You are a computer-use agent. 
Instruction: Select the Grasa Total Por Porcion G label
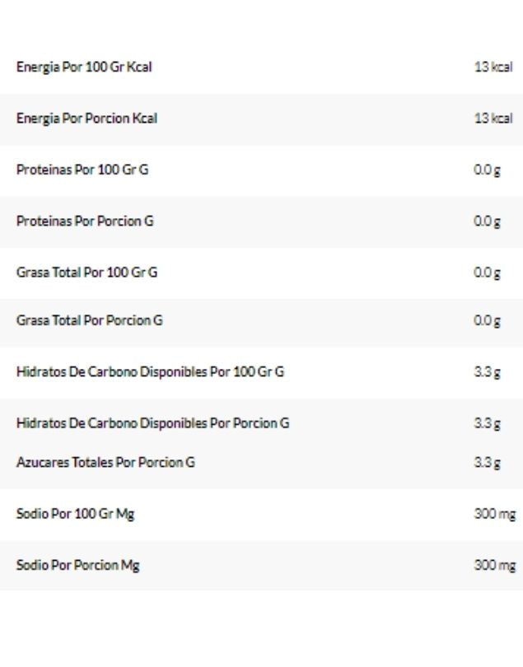tap(89, 320)
